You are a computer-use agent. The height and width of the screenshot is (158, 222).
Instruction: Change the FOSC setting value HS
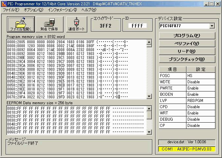[x=200, y=75]
